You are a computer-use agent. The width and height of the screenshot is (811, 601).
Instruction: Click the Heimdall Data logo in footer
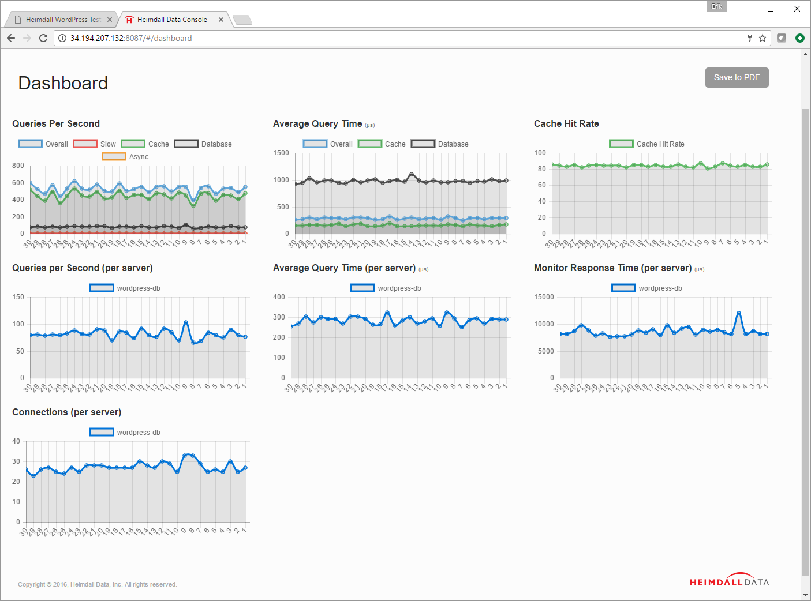[730, 580]
